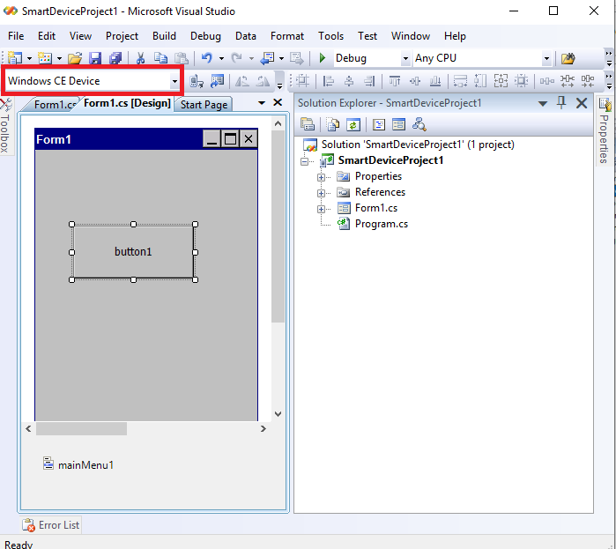The image size is (616, 549).
Task: Click the Align Lefts layout icon
Action: pyautogui.click(x=329, y=81)
